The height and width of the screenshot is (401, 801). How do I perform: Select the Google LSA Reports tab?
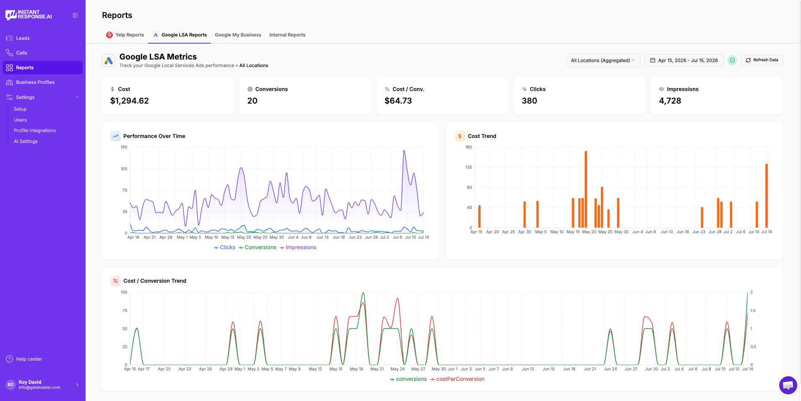179,35
